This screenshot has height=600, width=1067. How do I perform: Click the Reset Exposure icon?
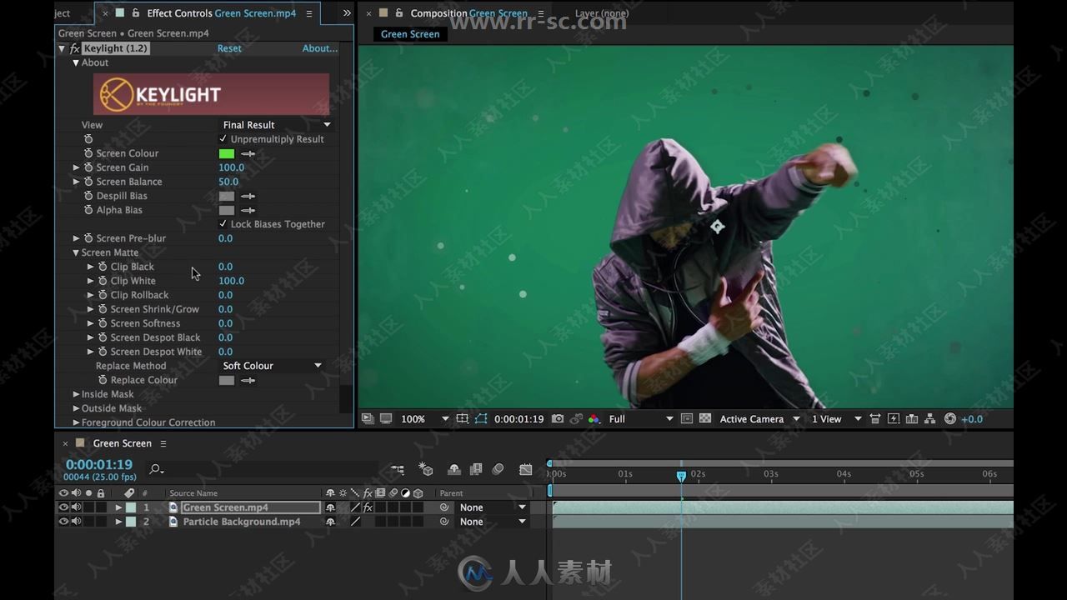click(950, 419)
